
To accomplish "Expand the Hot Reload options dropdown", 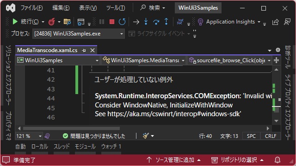I will click(x=59, y=22).
